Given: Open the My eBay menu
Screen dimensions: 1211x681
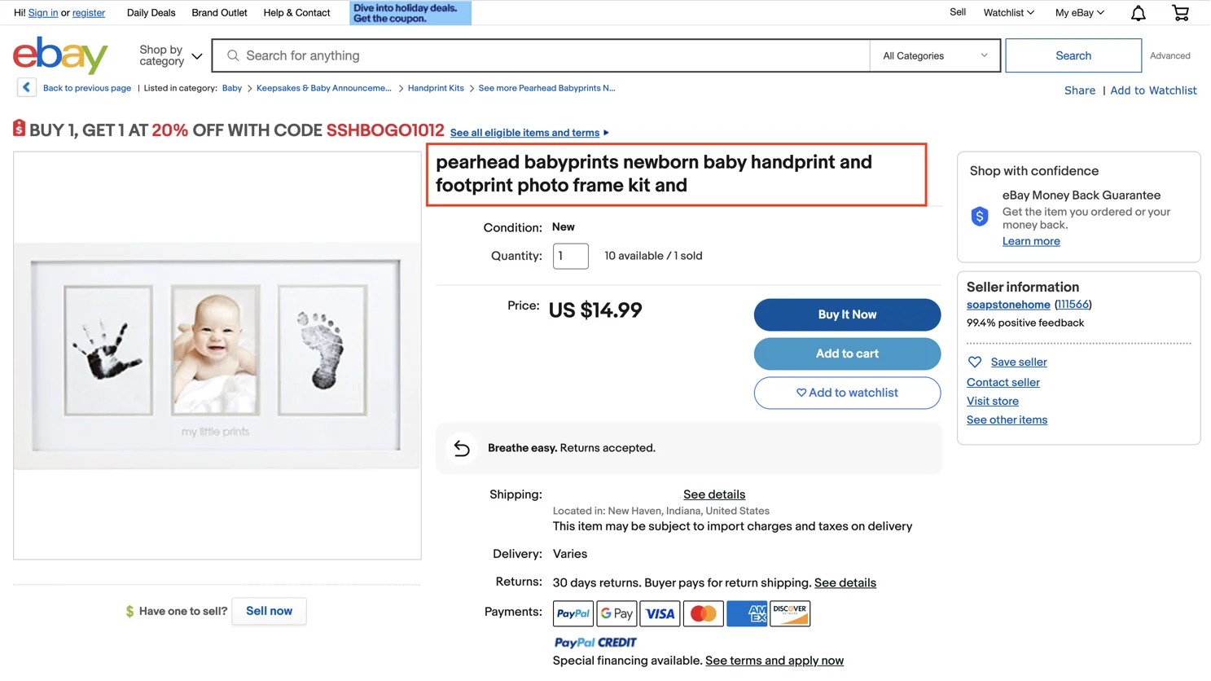Looking at the screenshot, I should click(x=1079, y=13).
